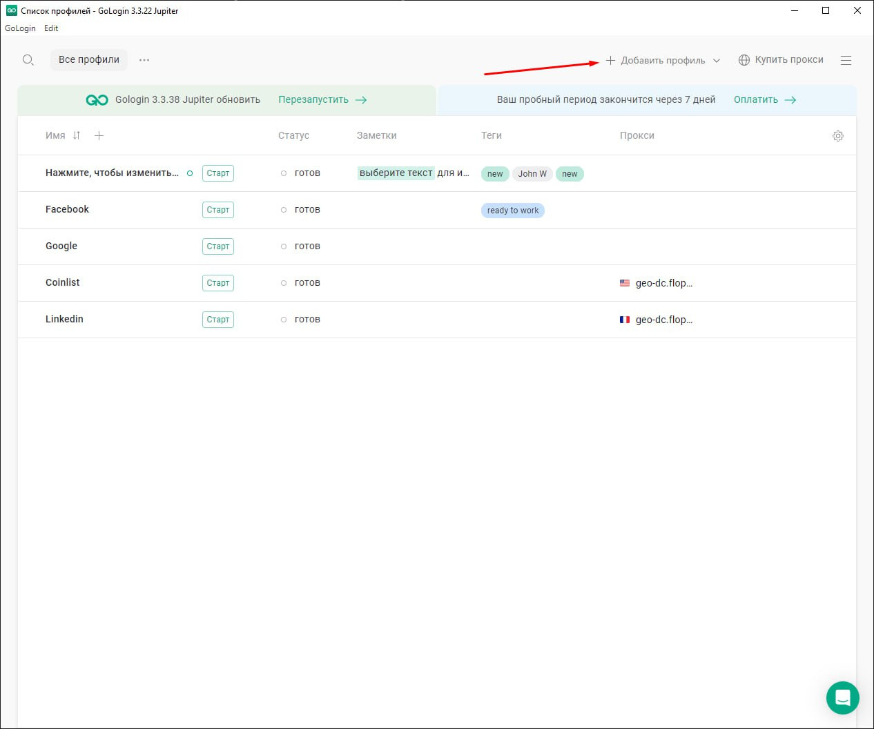Open the Facebook profile name

(67, 209)
